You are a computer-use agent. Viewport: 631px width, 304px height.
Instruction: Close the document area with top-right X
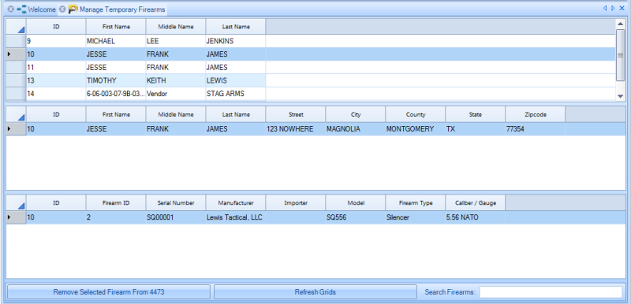tap(622, 8)
